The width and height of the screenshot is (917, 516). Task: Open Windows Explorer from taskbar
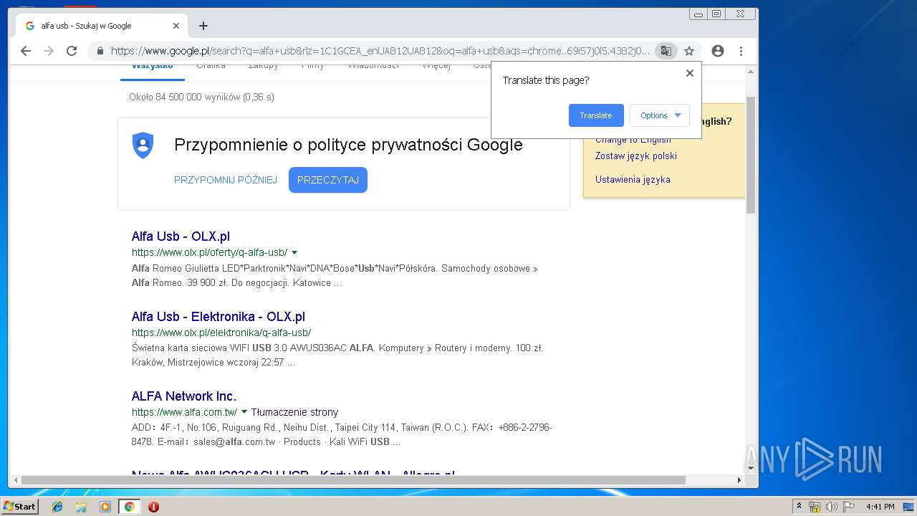coord(81,507)
